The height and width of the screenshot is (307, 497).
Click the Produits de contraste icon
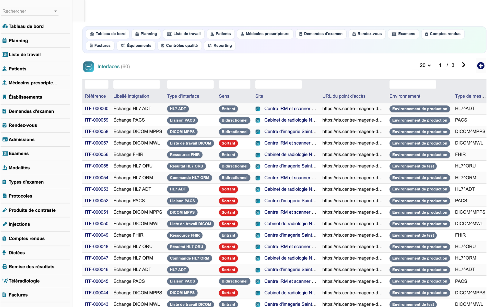point(5,210)
